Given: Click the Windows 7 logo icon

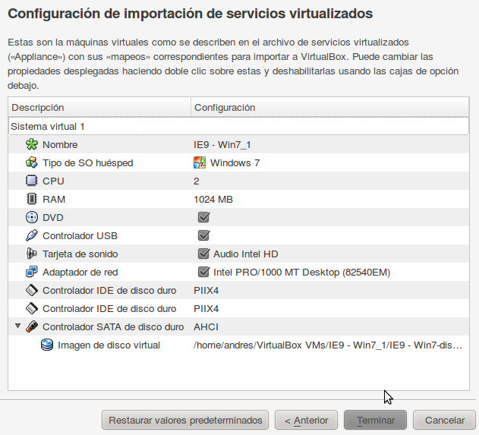Looking at the screenshot, I should click(x=200, y=162).
